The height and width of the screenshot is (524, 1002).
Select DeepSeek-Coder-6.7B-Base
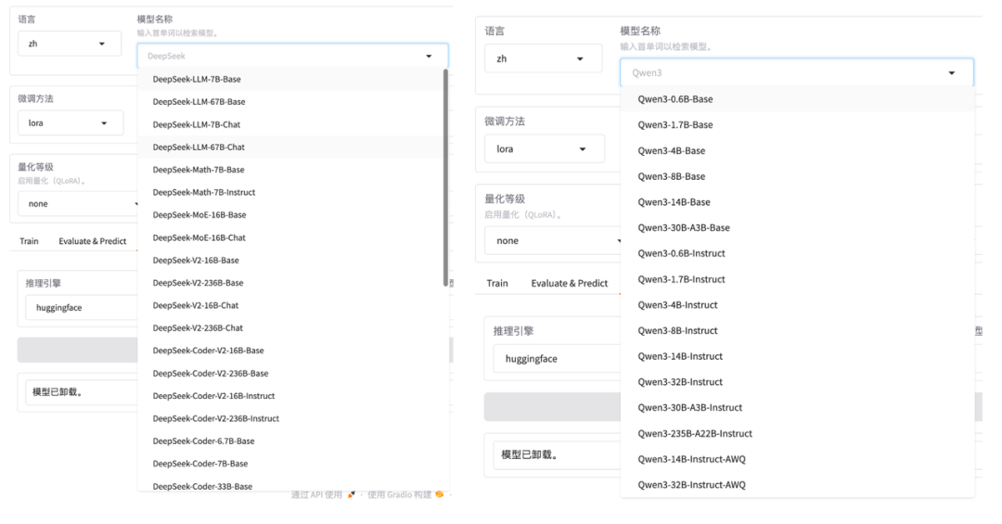(x=290, y=441)
